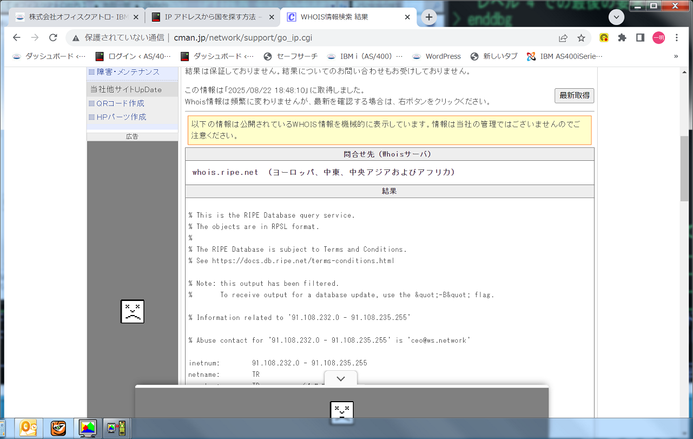Open the Extensions puzzle piece icon
The height and width of the screenshot is (439, 693).
point(622,38)
